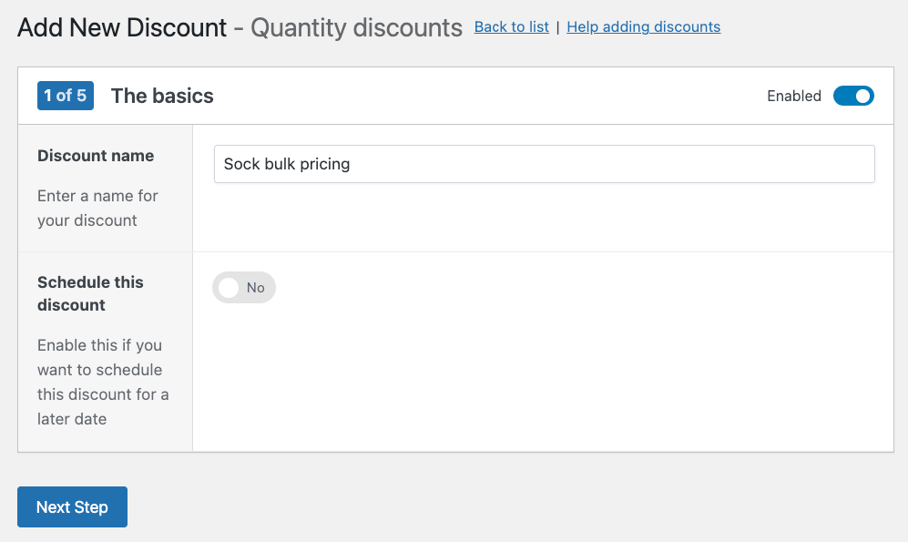This screenshot has height=542, width=908.
Task: Open "Help adding discounts" documentation
Action: tap(643, 27)
